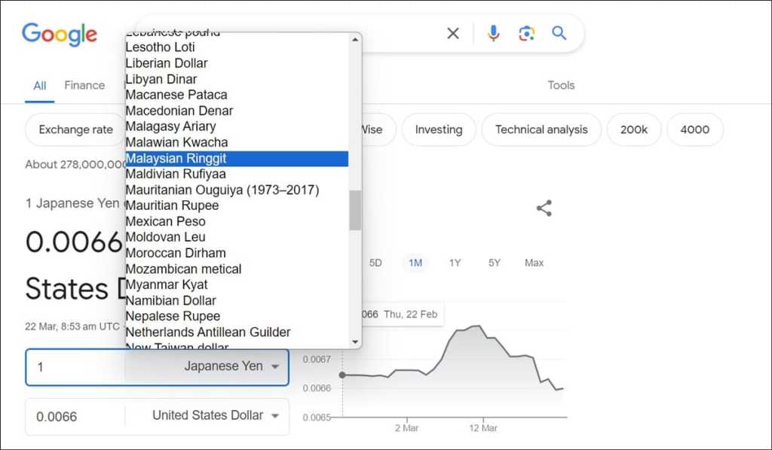Screen dimensions: 772x450
Task: Click the Technical analysis filter chip
Action: click(x=541, y=129)
